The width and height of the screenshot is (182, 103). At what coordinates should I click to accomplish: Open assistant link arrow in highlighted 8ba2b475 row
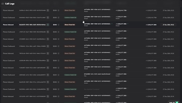pos(112,24)
